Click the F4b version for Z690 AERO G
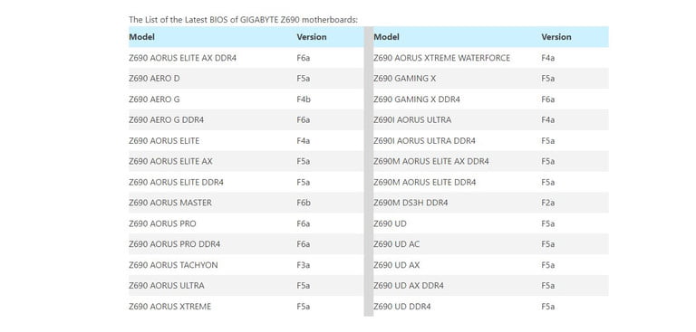The height and width of the screenshot is (332, 696). tap(304, 100)
